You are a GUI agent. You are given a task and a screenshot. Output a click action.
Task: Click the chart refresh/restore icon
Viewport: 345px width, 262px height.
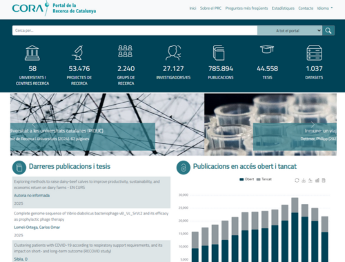tap(297, 181)
